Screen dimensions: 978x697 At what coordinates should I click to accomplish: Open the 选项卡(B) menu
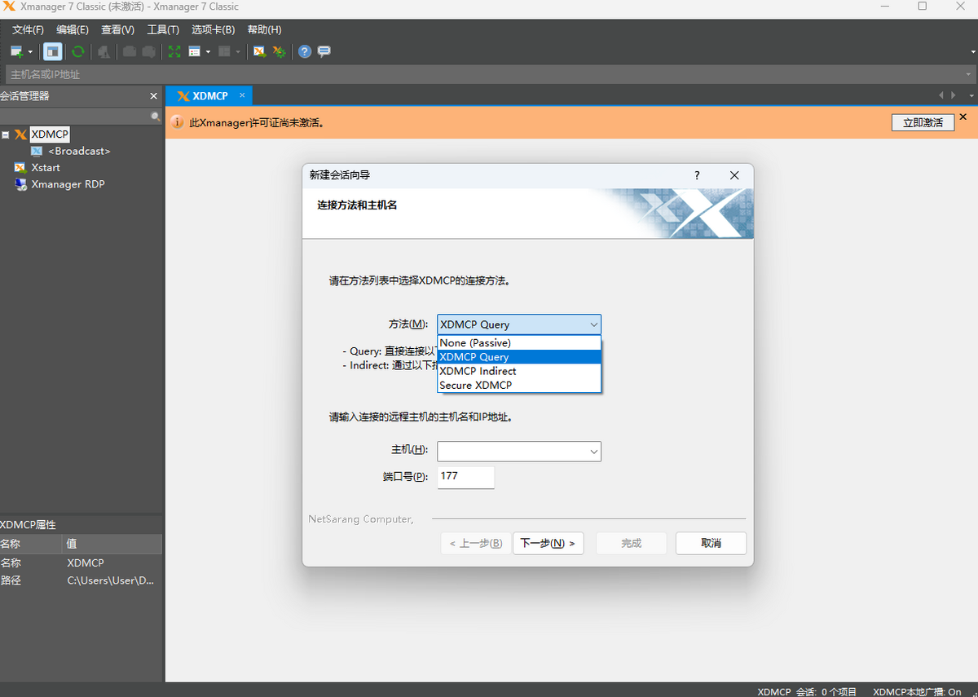click(214, 29)
